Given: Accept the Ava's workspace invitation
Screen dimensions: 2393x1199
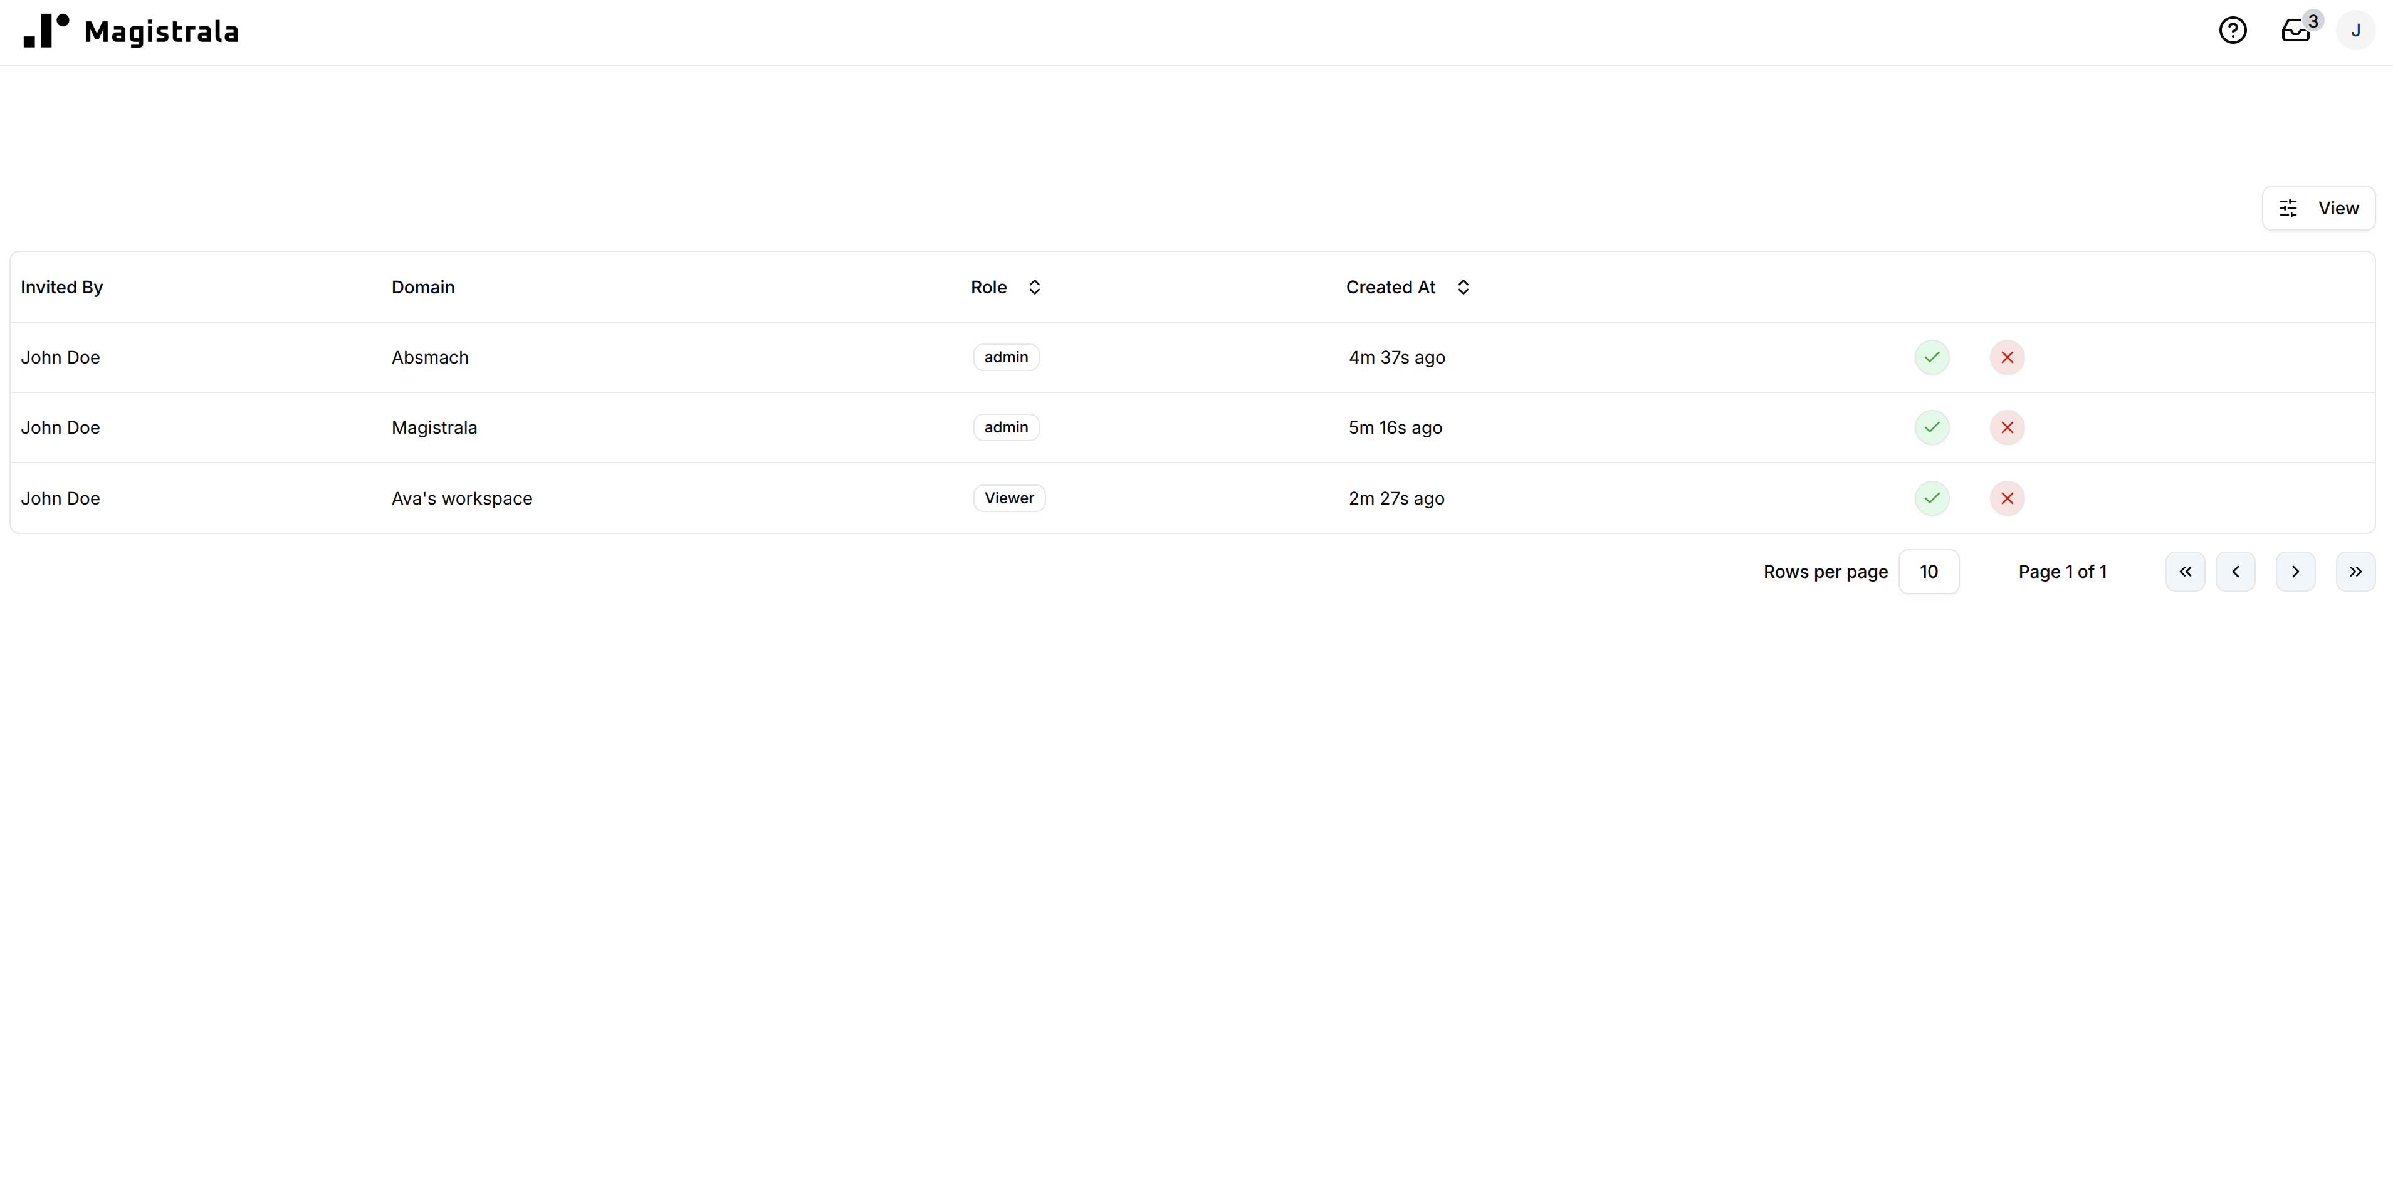Looking at the screenshot, I should (1931, 498).
